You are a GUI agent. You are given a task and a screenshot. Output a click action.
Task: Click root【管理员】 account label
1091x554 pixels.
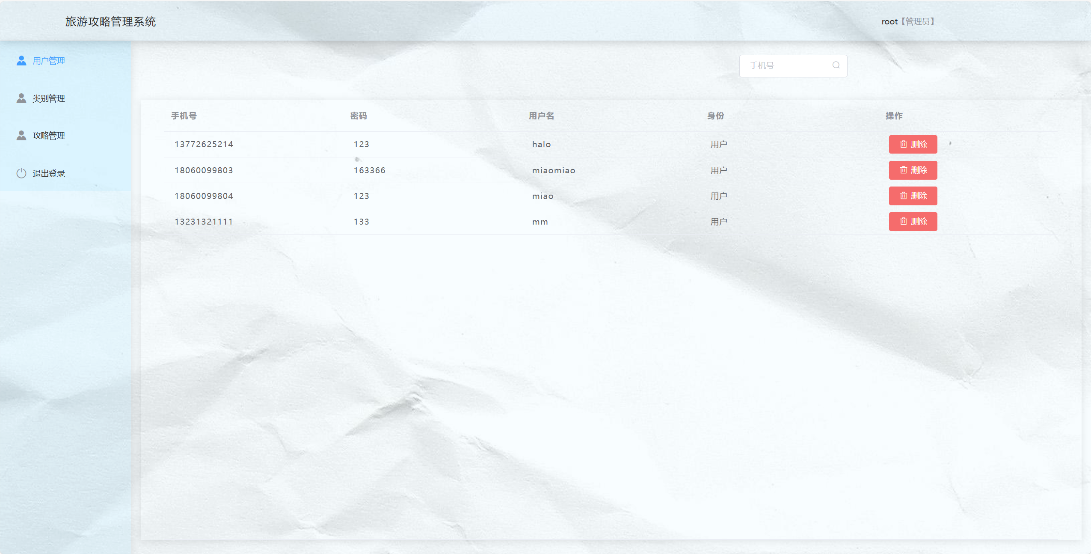[x=909, y=21]
